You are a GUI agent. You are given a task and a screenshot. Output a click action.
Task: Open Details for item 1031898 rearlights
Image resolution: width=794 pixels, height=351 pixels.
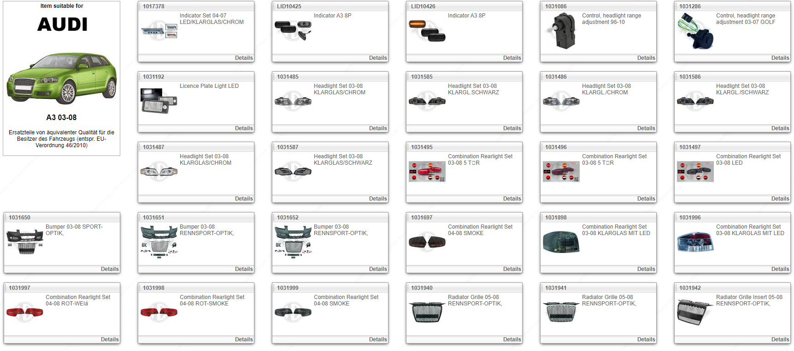(646, 269)
